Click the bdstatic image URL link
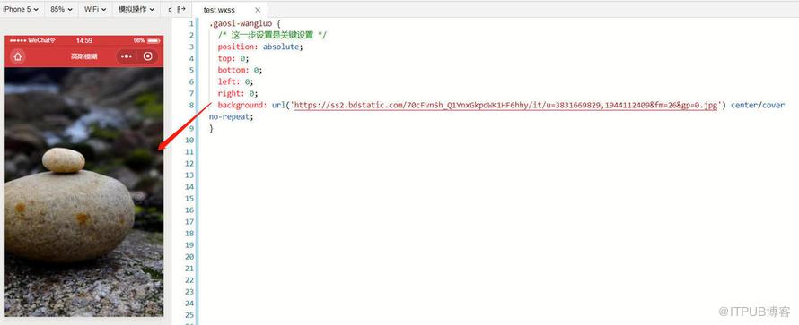Viewport: 799px width, 325px height. pyautogui.click(x=505, y=105)
